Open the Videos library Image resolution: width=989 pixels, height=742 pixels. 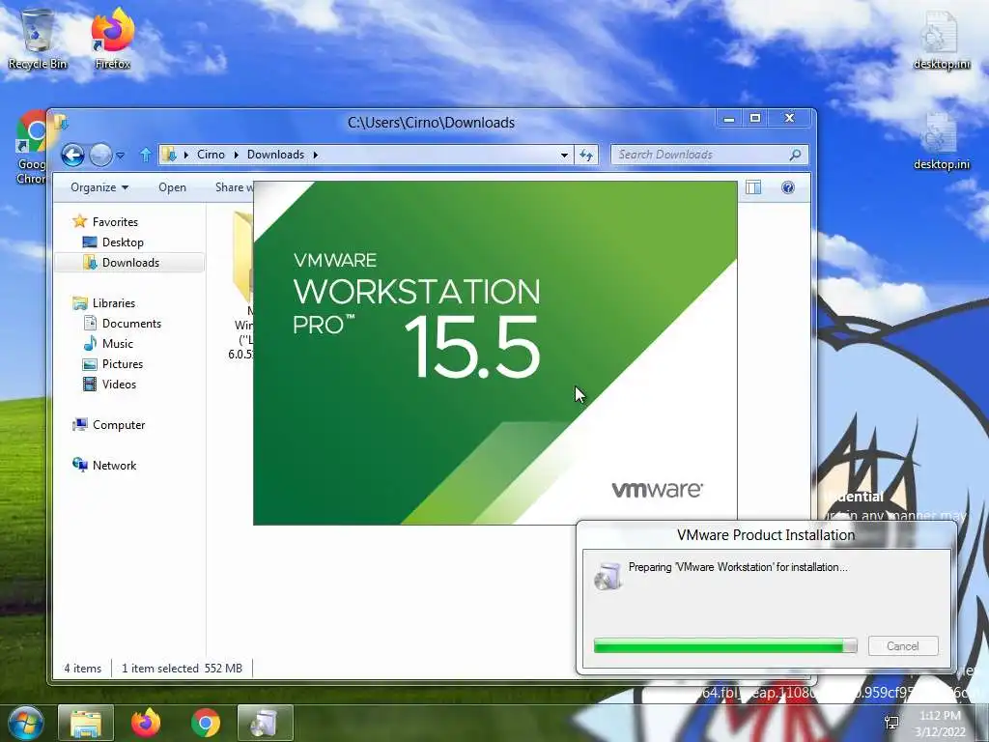(x=119, y=385)
